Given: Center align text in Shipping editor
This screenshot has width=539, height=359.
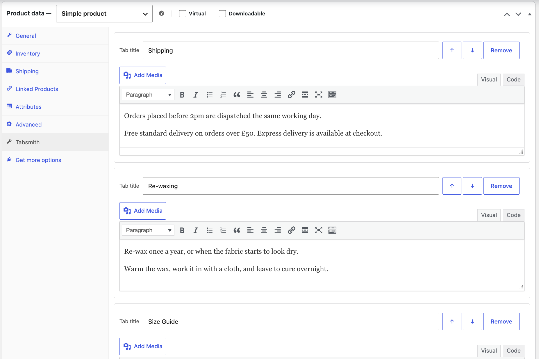Looking at the screenshot, I should (x=264, y=95).
